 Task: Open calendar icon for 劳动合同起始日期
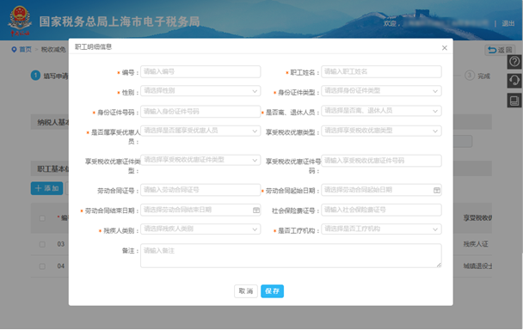(x=437, y=190)
